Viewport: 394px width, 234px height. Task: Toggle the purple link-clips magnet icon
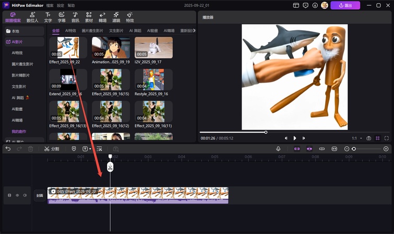[297, 149]
